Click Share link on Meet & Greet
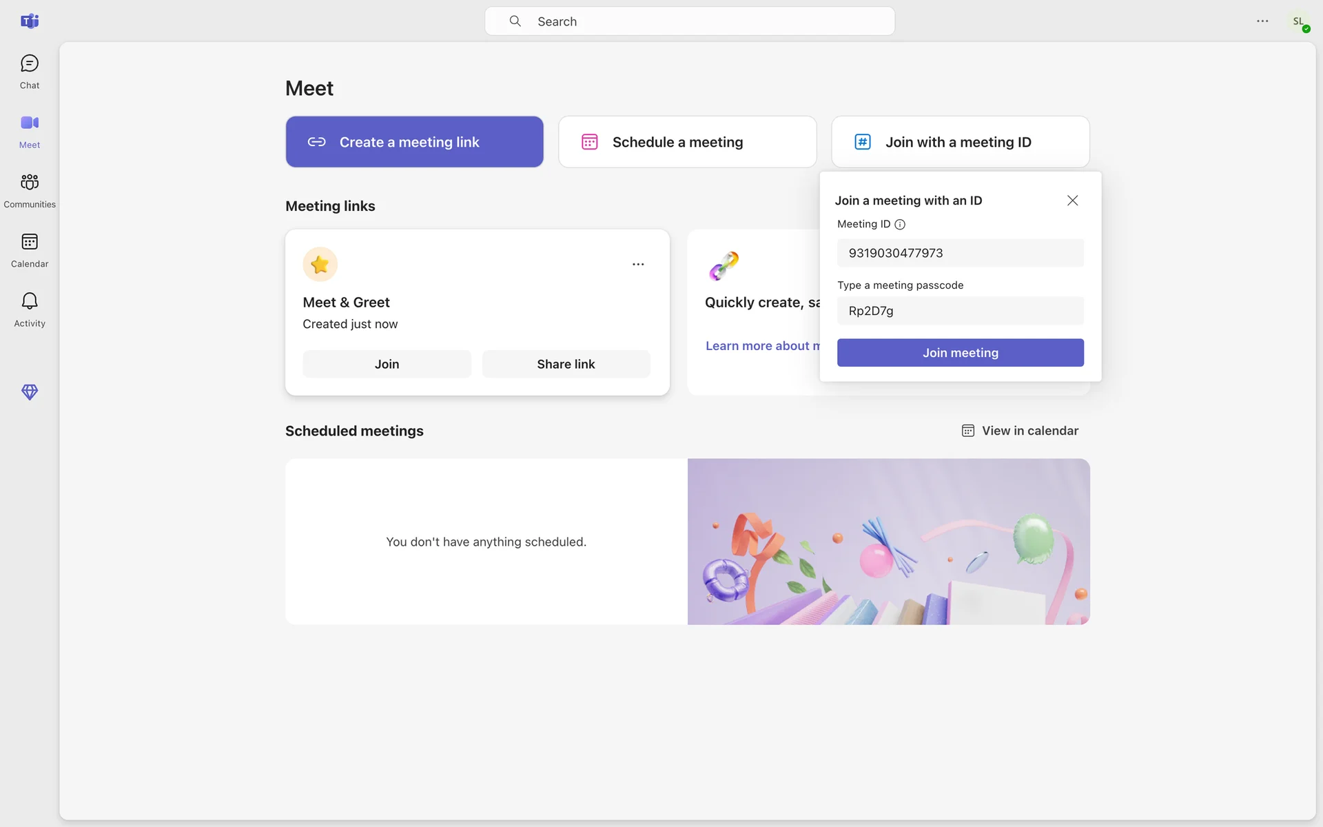This screenshot has width=1323, height=827. pyautogui.click(x=566, y=364)
